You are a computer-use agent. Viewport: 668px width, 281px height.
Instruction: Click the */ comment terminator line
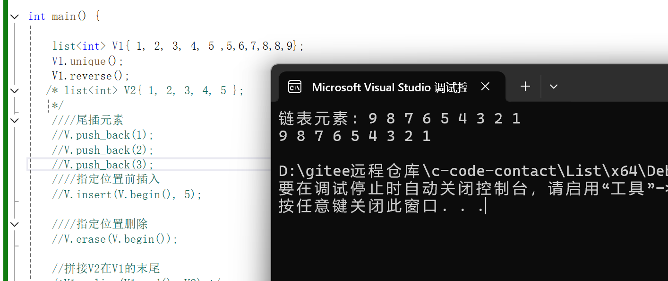(57, 105)
